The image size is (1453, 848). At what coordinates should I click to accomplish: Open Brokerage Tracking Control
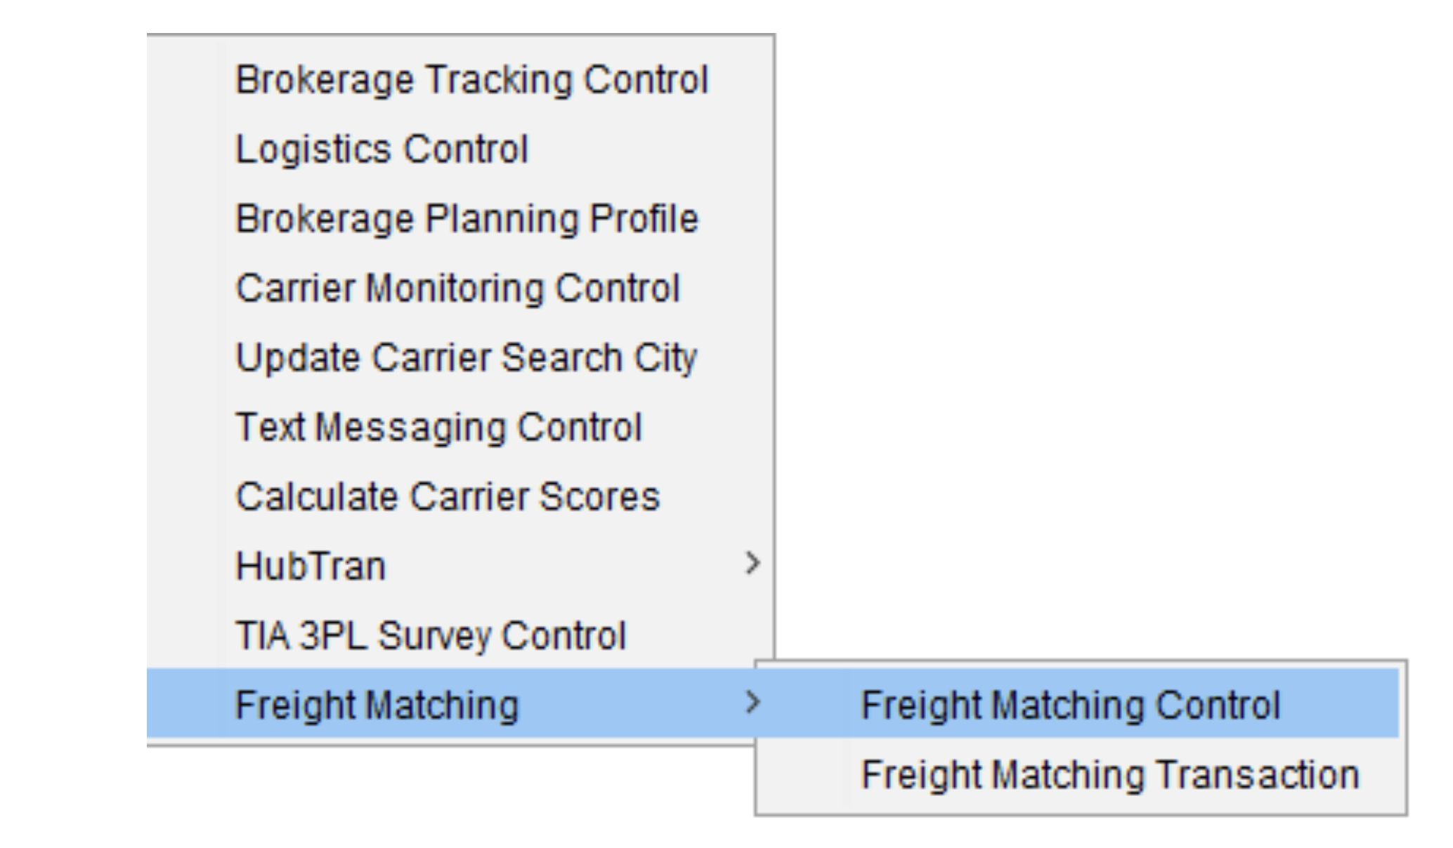click(471, 80)
